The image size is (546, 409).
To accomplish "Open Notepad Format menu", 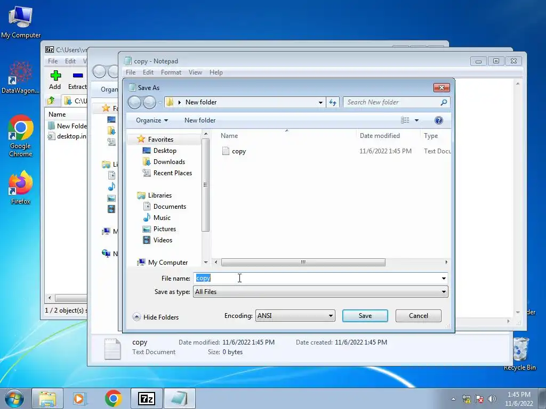I will (171, 72).
